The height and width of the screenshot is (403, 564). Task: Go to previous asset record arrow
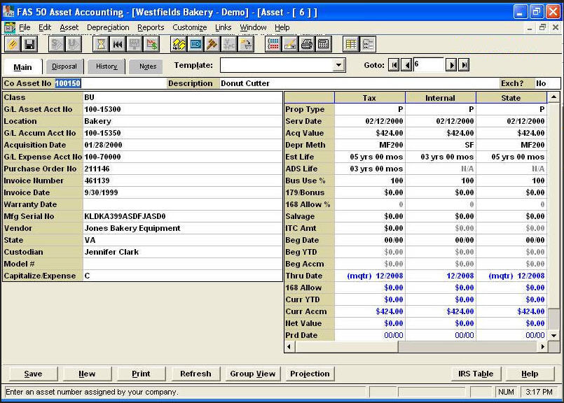coord(406,65)
